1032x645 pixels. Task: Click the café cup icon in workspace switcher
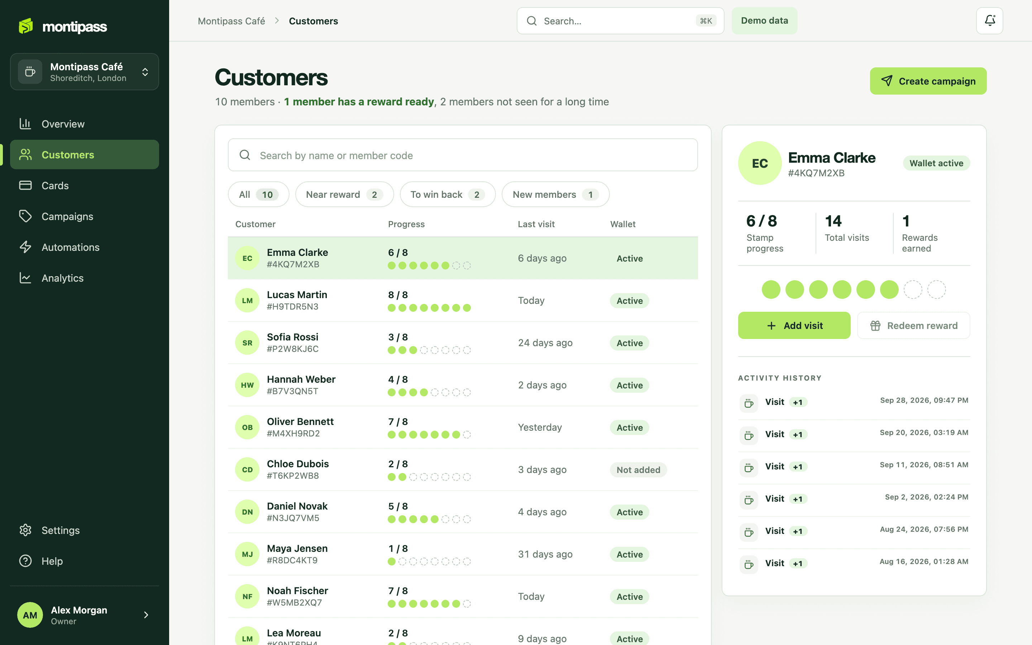pyautogui.click(x=30, y=72)
